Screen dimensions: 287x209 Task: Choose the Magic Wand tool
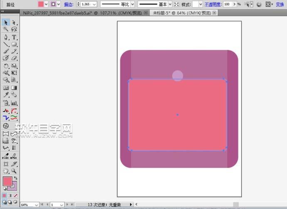(x=6, y=30)
